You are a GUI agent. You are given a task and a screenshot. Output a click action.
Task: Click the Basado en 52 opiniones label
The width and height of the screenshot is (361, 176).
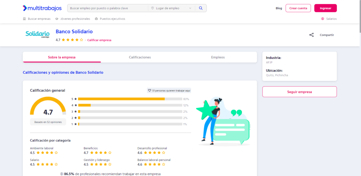pyautogui.click(x=48, y=122)
